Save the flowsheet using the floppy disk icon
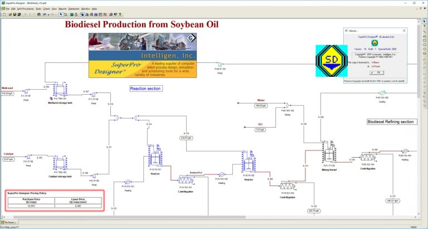The image size is (428, 229). click(14, 14)
